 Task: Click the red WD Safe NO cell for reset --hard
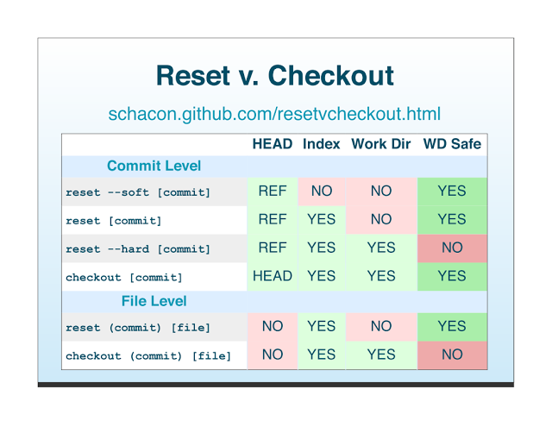pyautogui.click(x=451, y=248)
